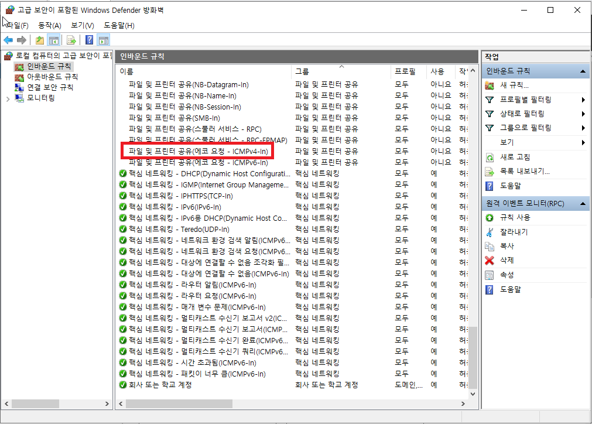Select 인바운드 규칙 in the tree

click(x=49, y=67)
